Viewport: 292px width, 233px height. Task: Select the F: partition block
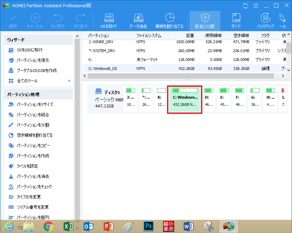coord(239,99)
